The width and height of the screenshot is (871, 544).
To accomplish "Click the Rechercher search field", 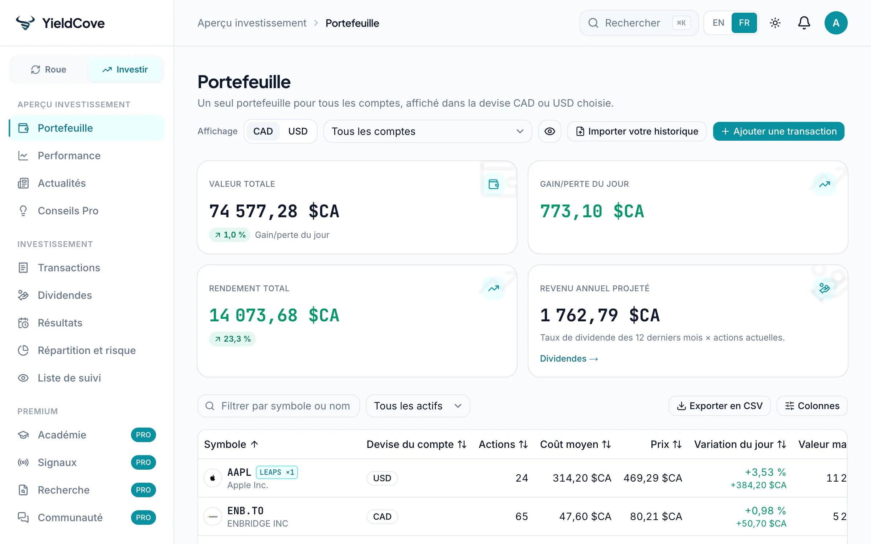I will (x=639, y=23).
